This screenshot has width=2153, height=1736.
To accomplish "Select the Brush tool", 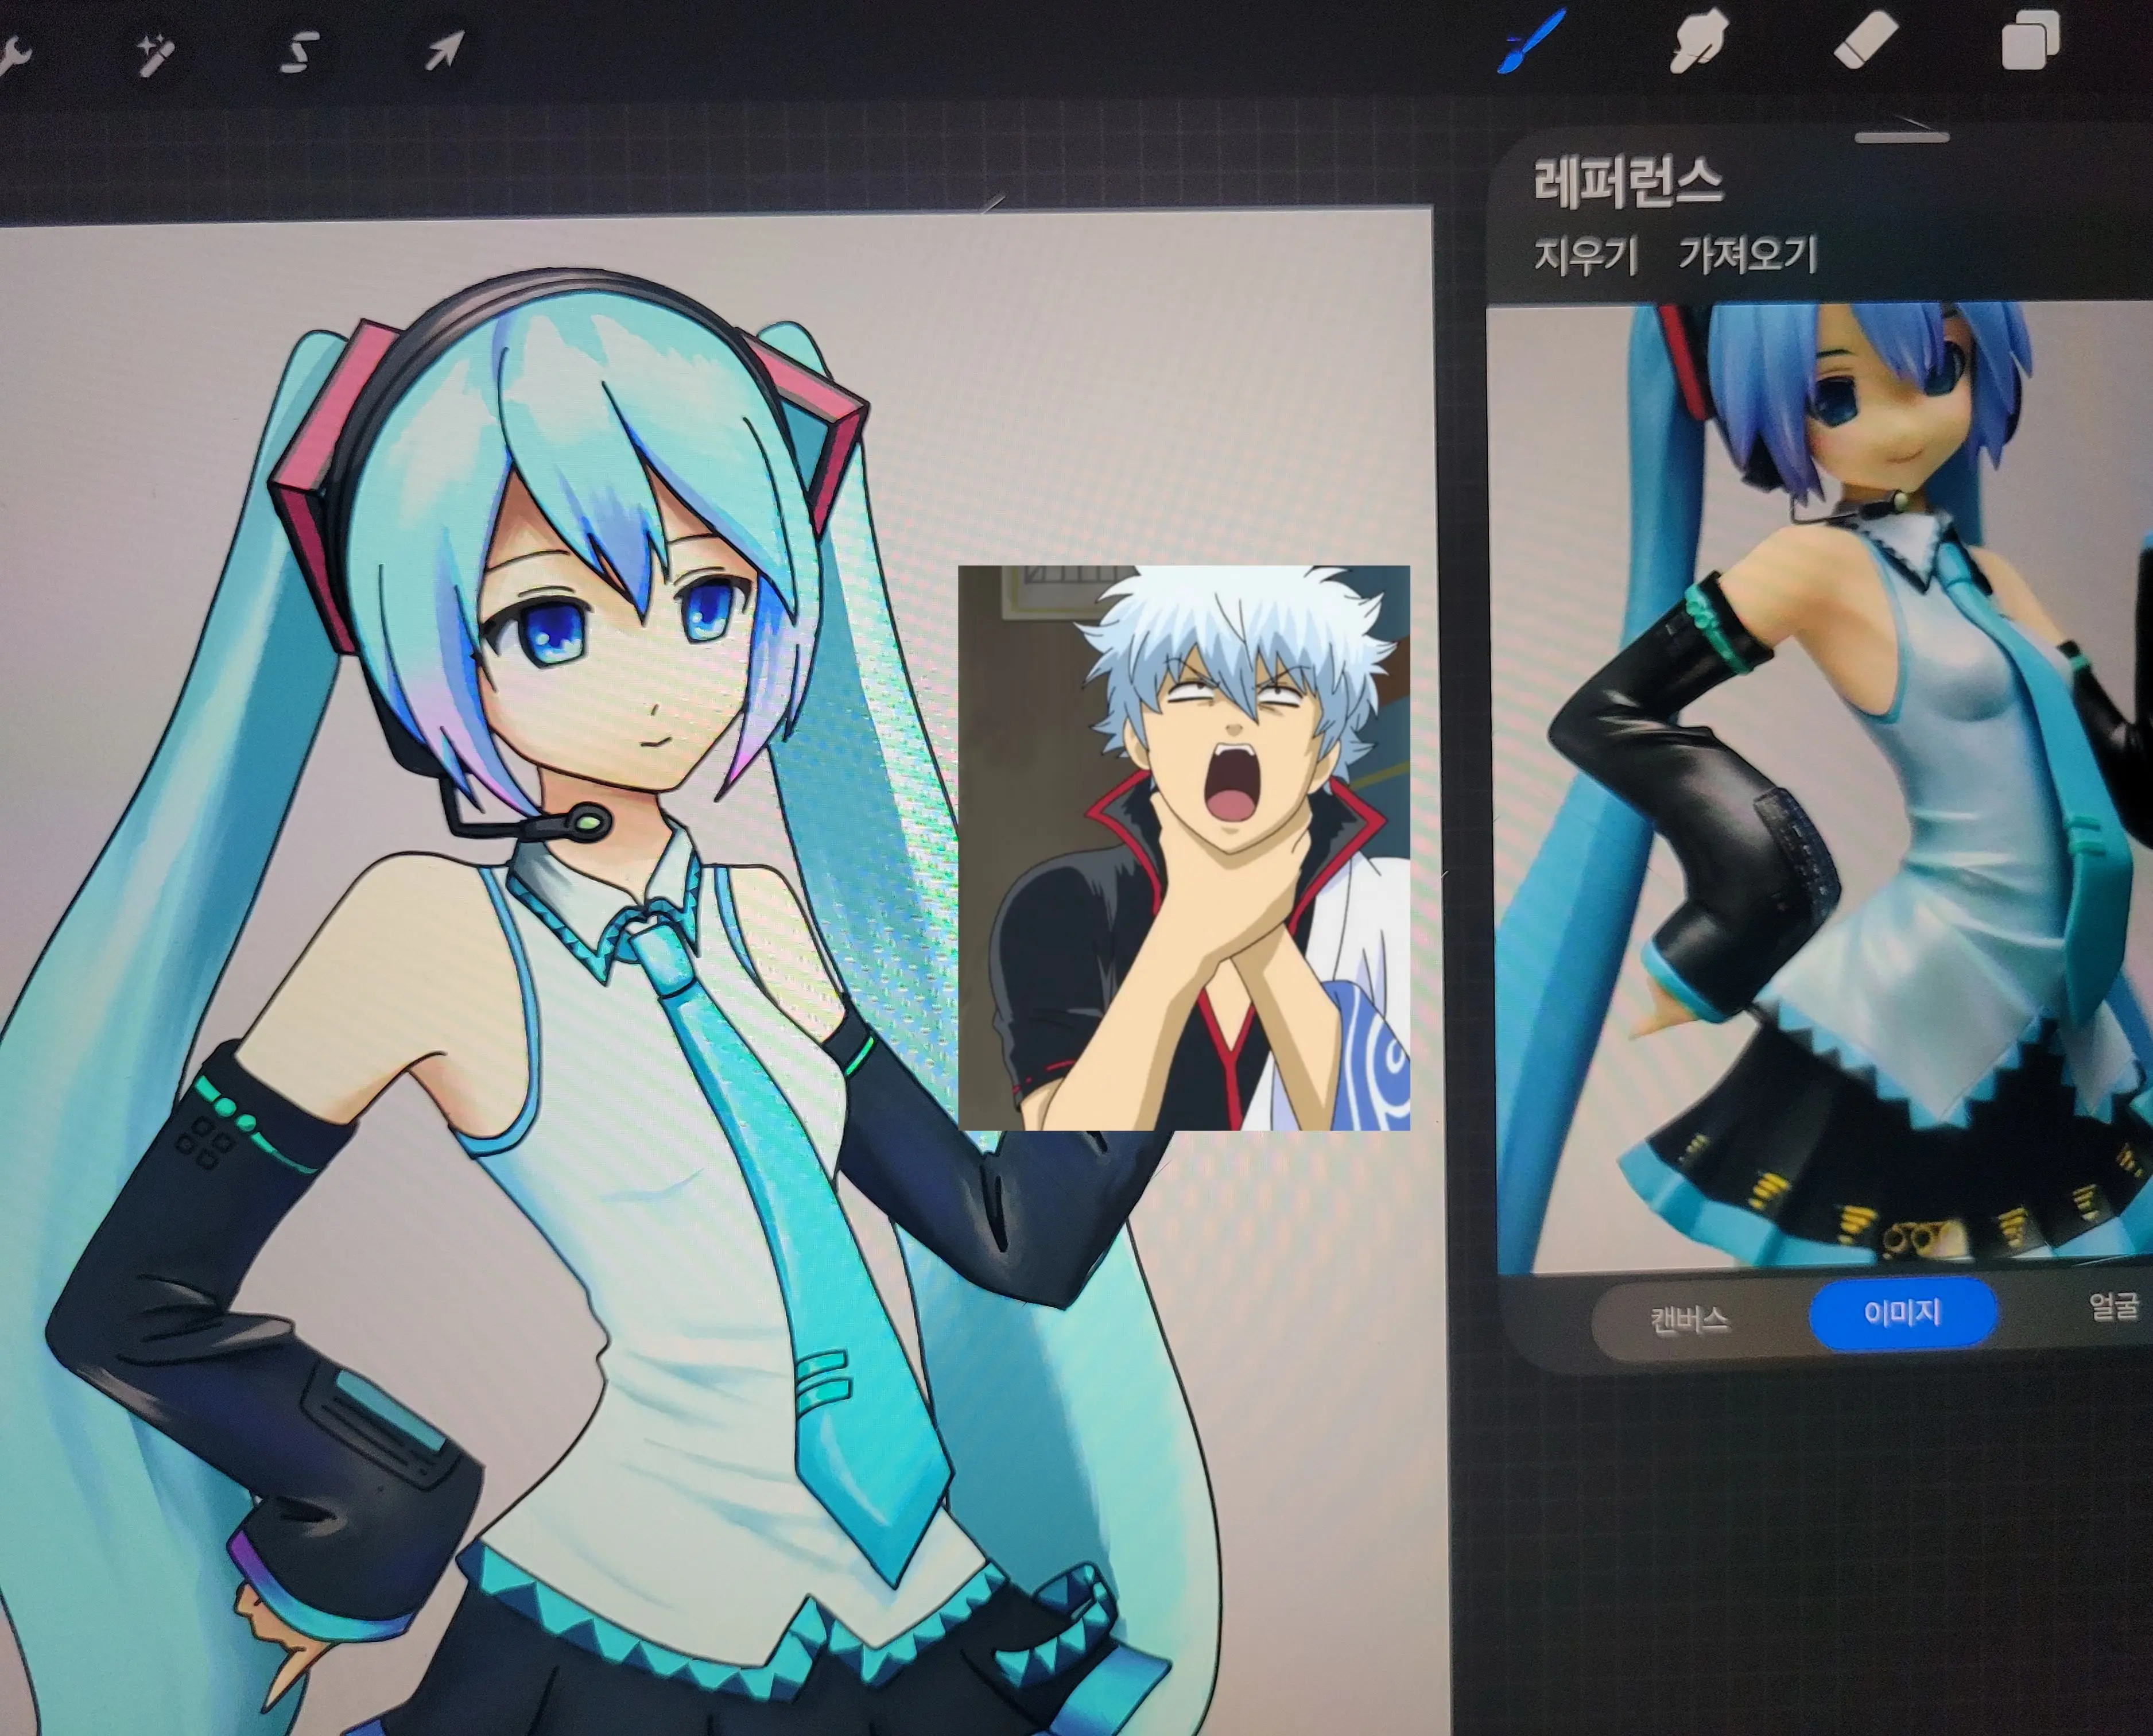I will click(1531, 41).
